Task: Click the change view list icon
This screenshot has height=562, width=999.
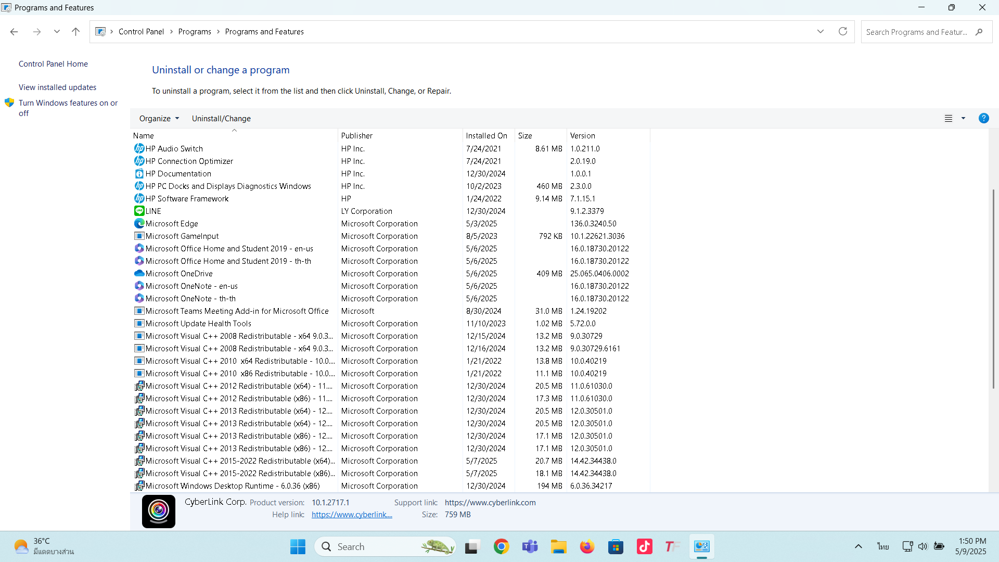Action: tap(949, 119)
